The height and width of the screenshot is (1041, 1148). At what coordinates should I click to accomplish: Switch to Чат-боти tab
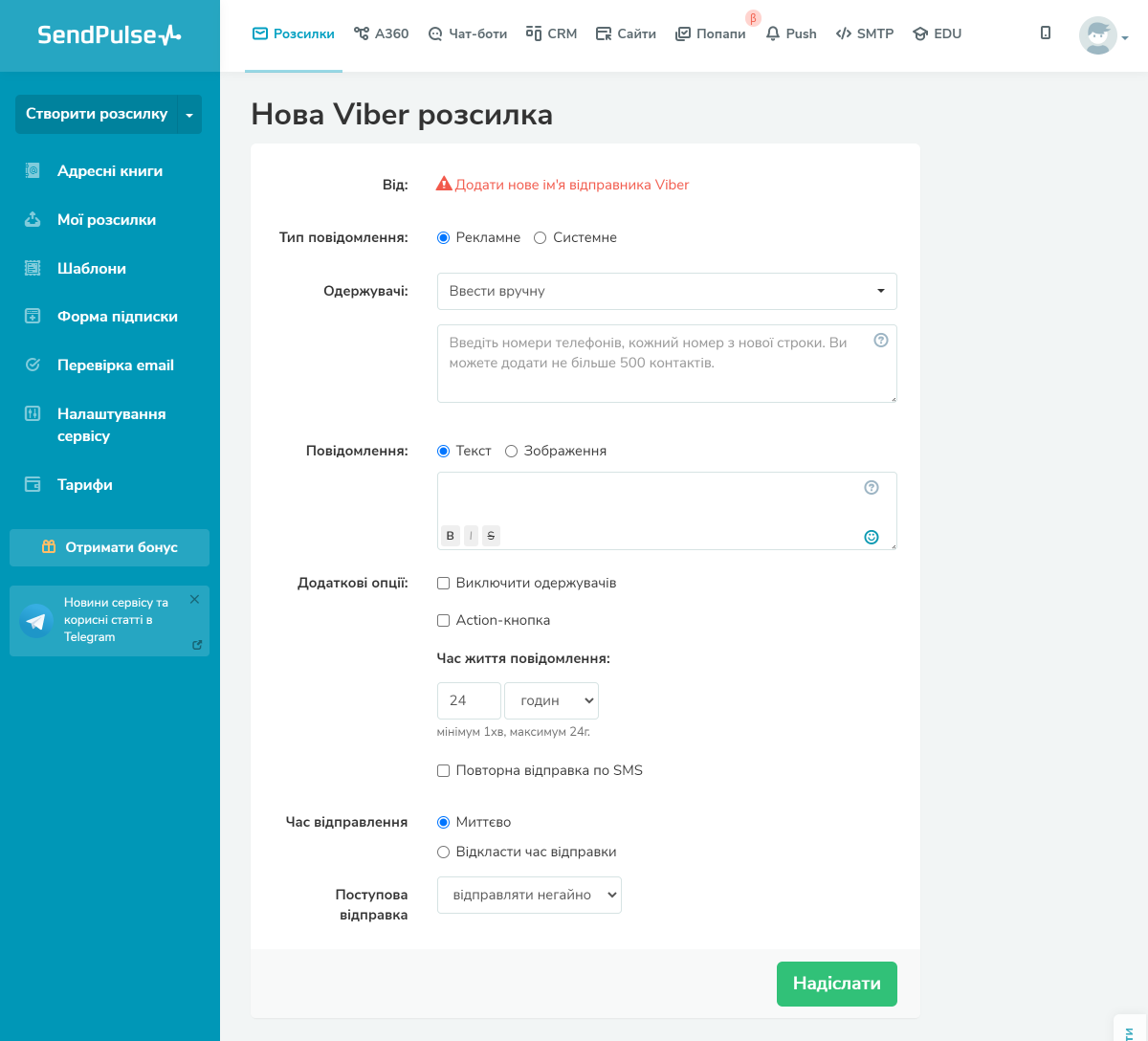(468, 33)
